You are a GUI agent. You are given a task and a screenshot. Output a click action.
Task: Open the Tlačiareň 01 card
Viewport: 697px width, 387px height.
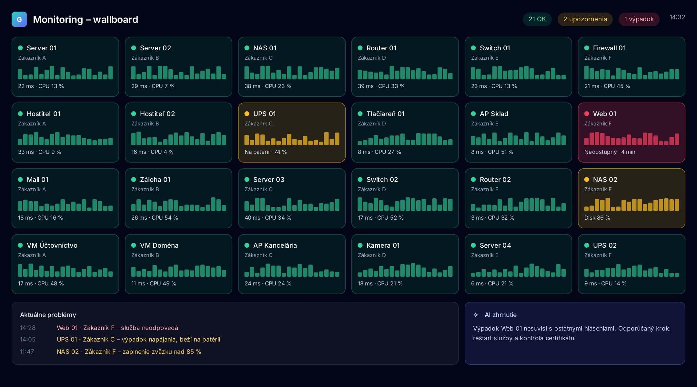tap(405, 133)
